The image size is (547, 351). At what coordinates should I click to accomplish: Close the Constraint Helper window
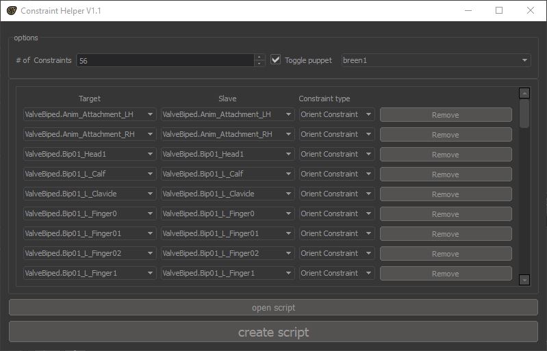pos(531,10)
